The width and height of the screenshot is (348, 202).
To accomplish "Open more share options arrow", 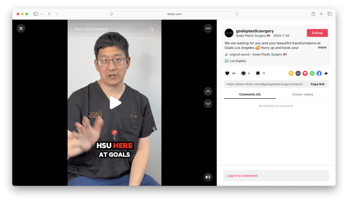I will point(326,73).
